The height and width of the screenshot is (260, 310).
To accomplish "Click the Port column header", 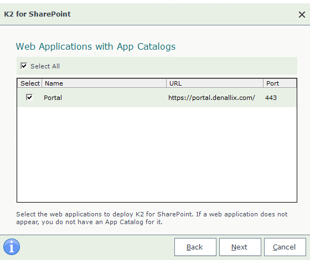I will click(280, 83).
